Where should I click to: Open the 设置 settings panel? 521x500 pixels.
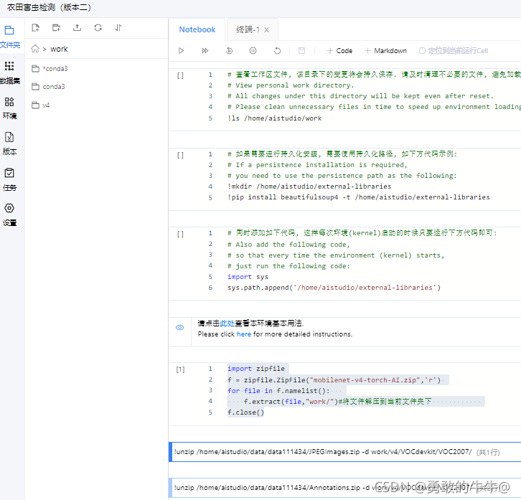pos(9,215)
